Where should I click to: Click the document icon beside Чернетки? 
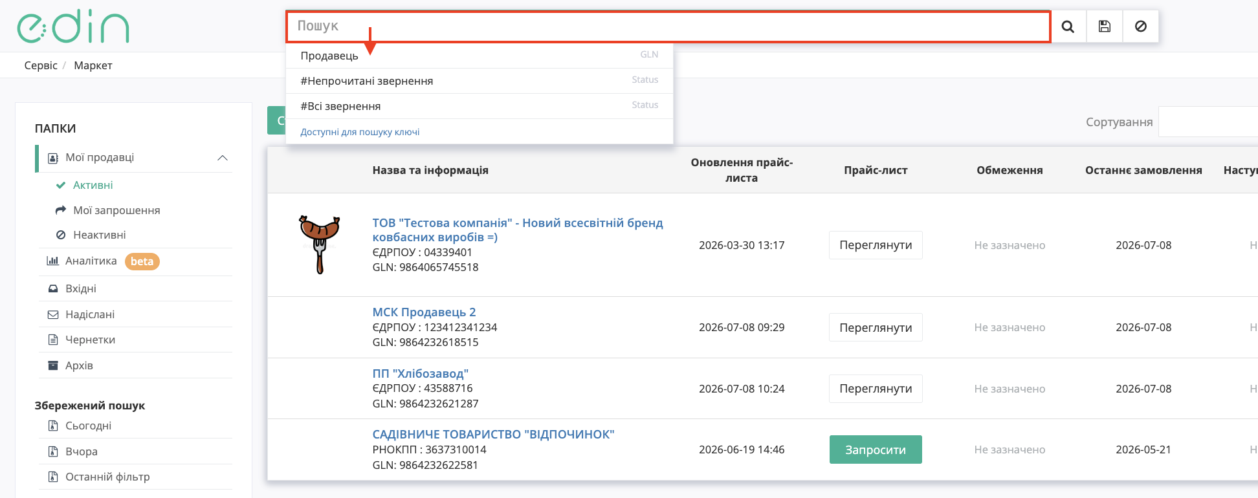coord(53,340)
